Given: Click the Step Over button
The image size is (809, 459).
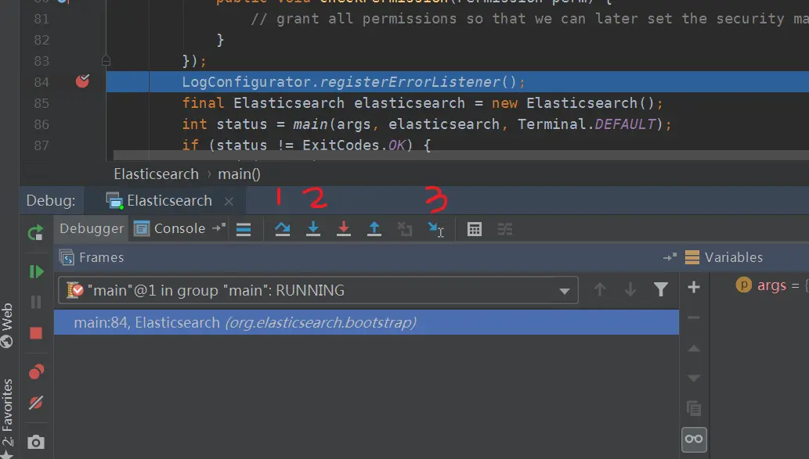Looking at the screenshot, I should pyautogui.click(x=282, y=229).
